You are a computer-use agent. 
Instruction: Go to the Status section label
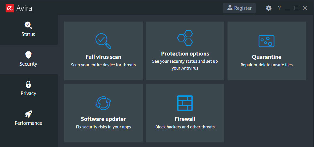point(28,34)
